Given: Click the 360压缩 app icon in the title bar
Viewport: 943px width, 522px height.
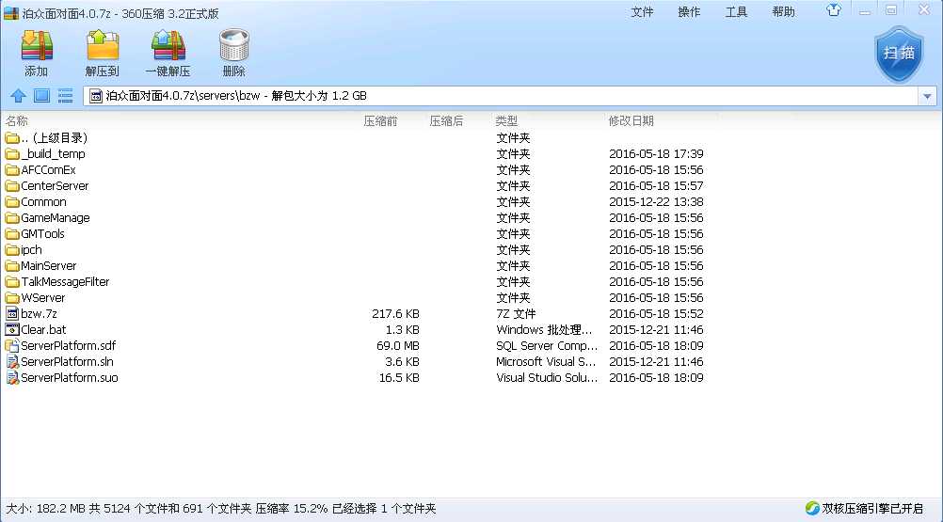Looking at the screenshot, I should [11, 13].
